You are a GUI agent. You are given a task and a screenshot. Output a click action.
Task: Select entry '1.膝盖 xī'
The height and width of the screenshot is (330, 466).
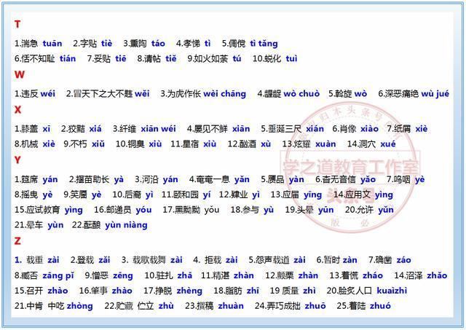point(32,129)
